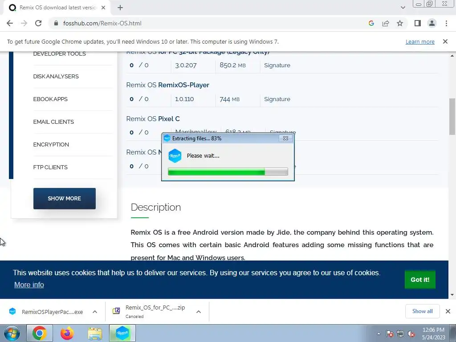
Task: Open the EMAIL CLIENTS category
Action: (53, 122)
